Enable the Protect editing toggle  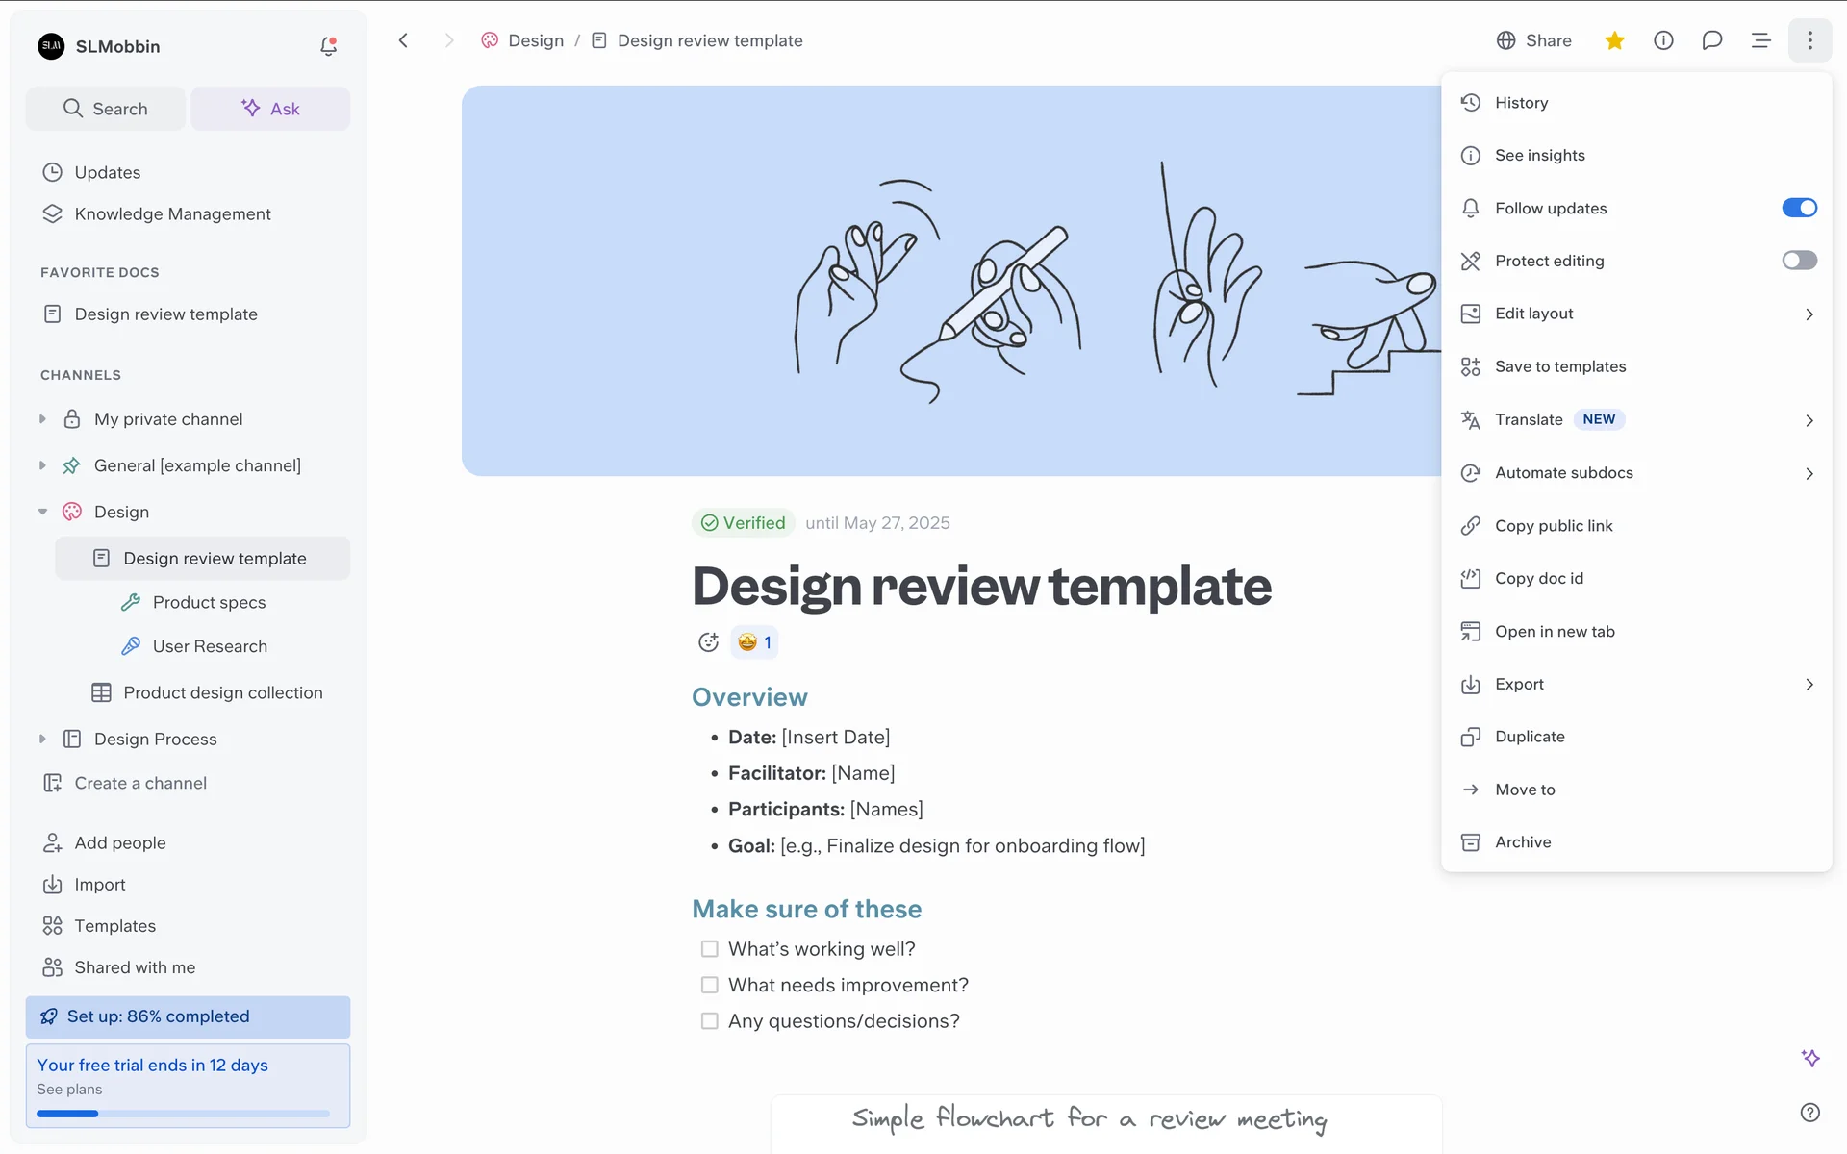(x=1799, y=261)
